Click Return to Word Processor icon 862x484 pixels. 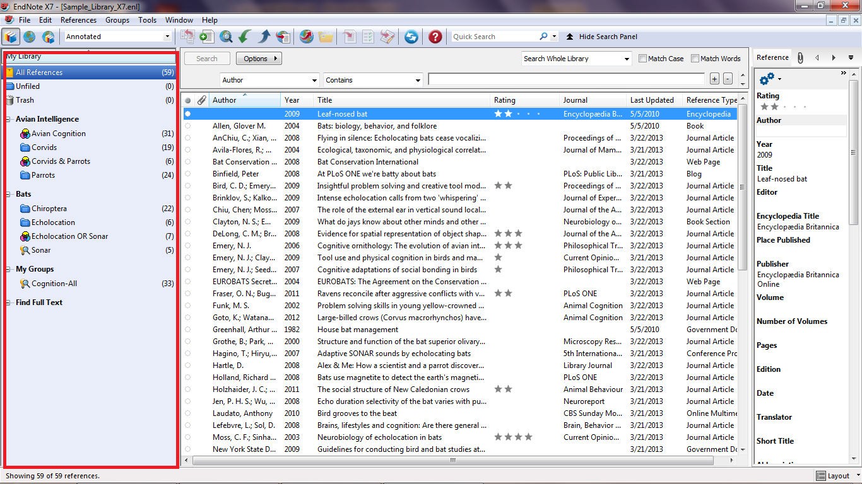pyautogui.click(x=387, y=37)
